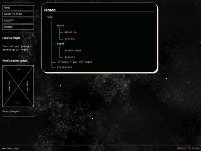Click the 4:3 placeholder image in widget

tap(18, 86)
